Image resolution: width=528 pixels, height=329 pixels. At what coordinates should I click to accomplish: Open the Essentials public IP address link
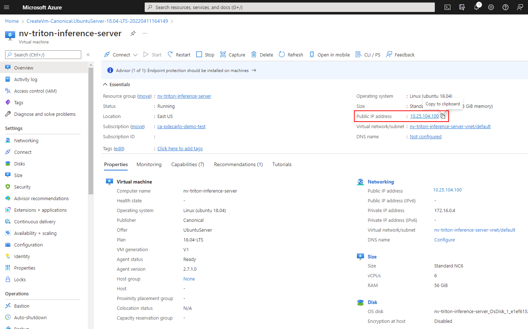click(424, 116)
